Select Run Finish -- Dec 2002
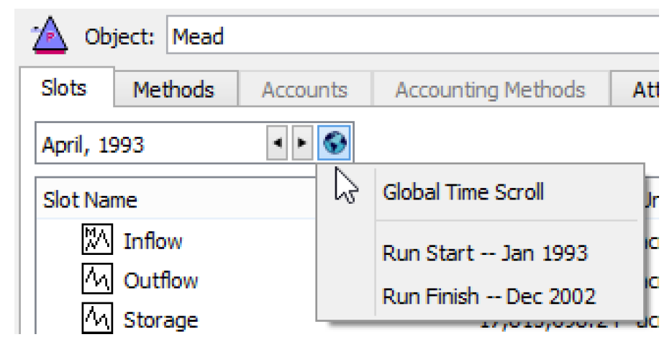Image resolution: width=672 pixels, height=355 pixels. (x=489, y=296)
